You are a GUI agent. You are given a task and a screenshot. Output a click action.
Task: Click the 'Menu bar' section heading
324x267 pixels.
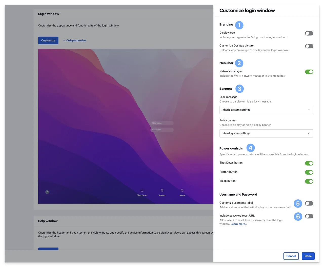coord(226,63)
